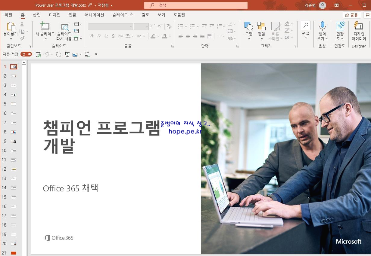This screenshot has width=371, height=256.
Task: Switch to the 삽입 (Insert) tab
Action: click(x=37, y=15)
